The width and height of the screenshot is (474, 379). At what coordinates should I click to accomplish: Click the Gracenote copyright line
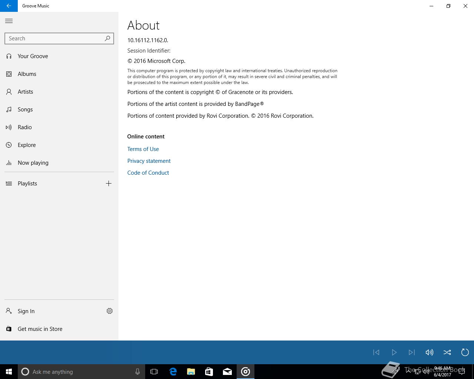pyautogui.click(x=210, y=92)
